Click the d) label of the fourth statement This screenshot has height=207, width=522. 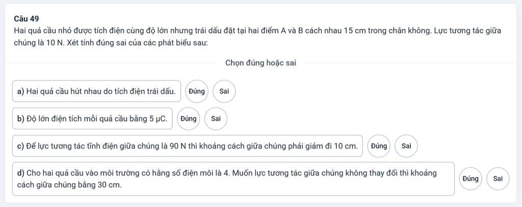[x=21, y=173]
